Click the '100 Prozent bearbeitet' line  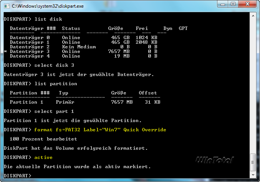(x=43, y=139)
